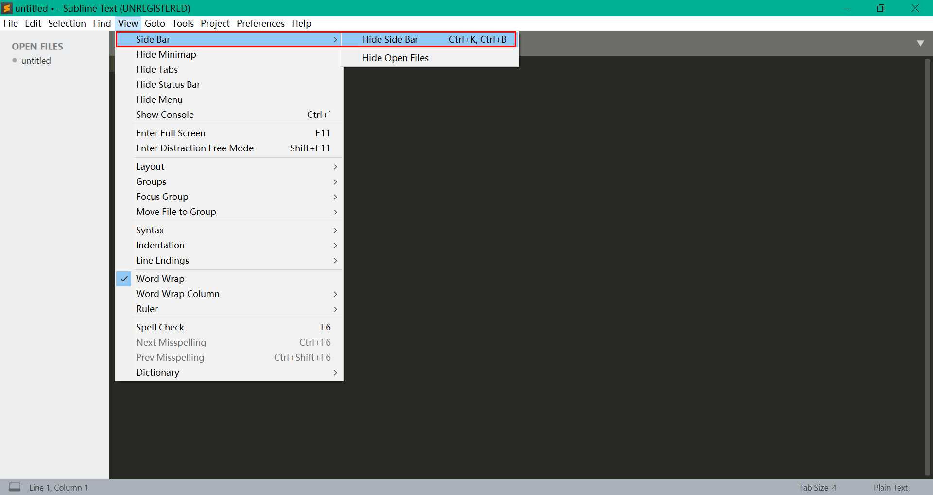
Task: Expand the Layout submenu
Action: click(x=229, y=166)
